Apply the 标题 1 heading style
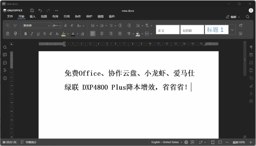Image resolution: width=256 pixels, height=146 pixels. 216,29
